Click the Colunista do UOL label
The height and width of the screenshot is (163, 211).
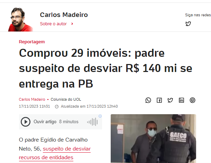pos(66,99)
